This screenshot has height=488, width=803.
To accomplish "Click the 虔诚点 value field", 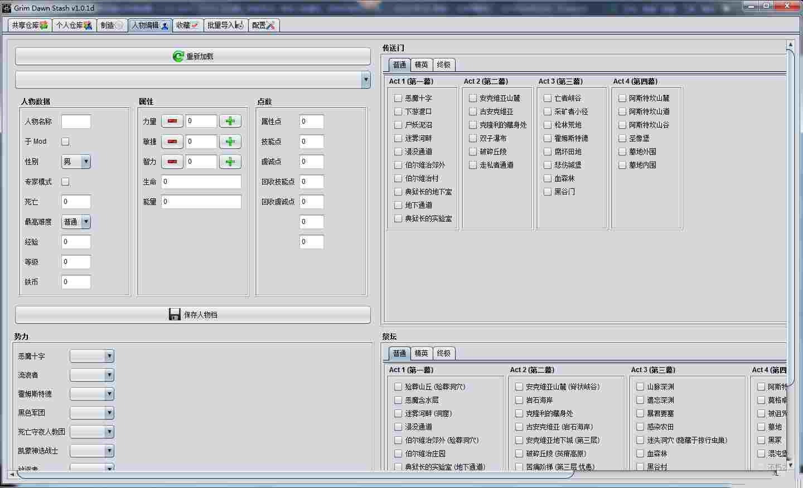I will (x=312, y=162).
